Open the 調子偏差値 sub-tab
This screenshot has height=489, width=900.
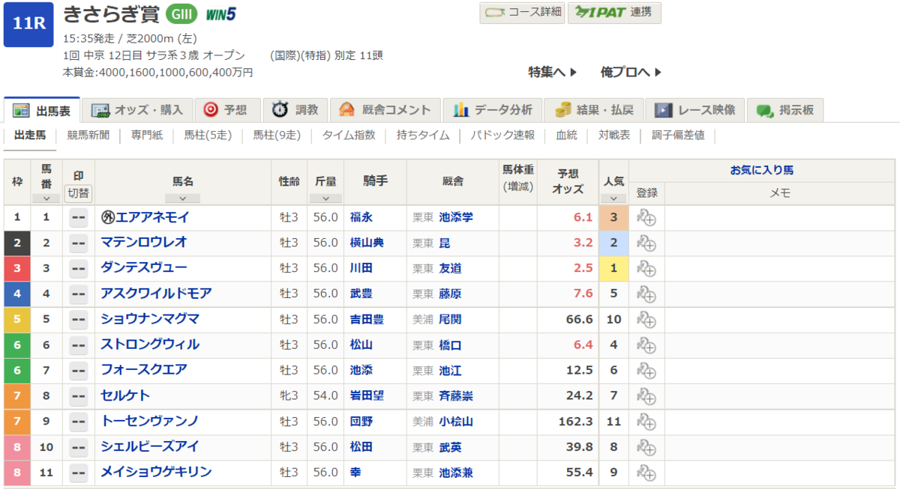[x=678, y=136]
